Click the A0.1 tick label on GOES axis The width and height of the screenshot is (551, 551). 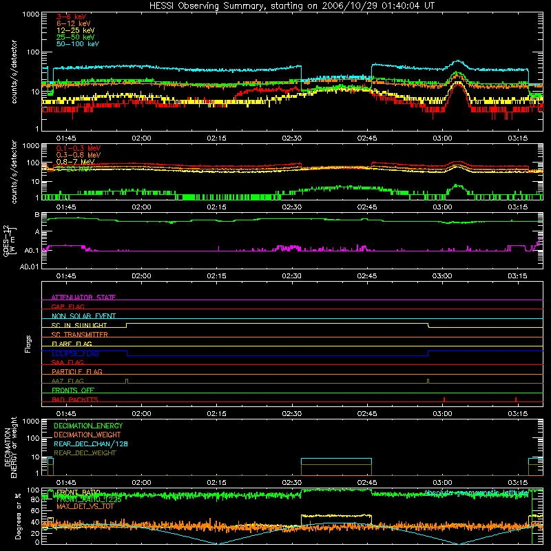[x=31, y=250]
